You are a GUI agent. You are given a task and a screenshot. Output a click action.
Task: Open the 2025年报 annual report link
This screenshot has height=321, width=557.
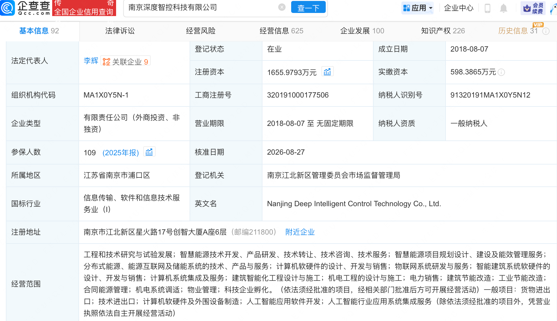click(121, 152)
